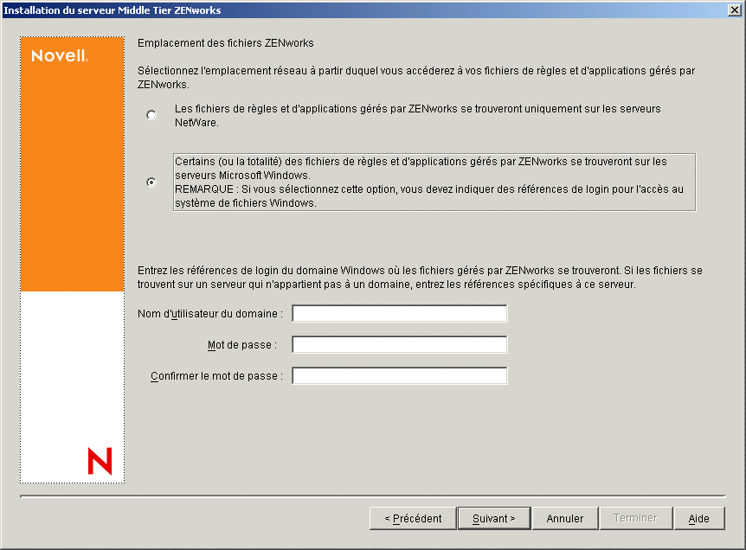Screen dimensions: 746x550
Task: Close the installation wizard window
Action: [735, 10]
